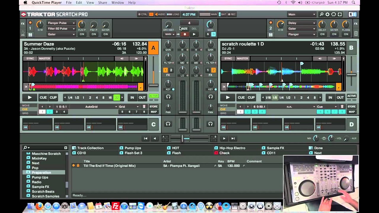Click MAP on deck A
379x213 pixels.
(154, 112)
